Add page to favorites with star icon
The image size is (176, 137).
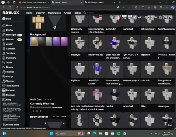pyautogui.click(x=129, y=7)
